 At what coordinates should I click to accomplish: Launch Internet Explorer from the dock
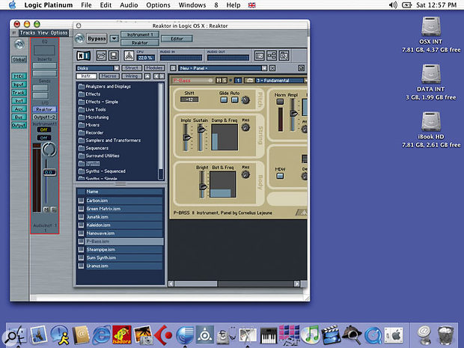pos(102,335)
